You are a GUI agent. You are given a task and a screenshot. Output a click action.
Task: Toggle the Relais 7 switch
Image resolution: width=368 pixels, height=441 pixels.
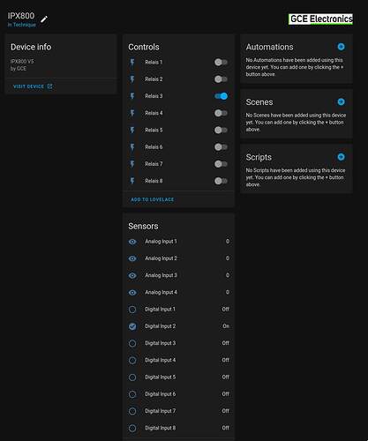(221, 164)
